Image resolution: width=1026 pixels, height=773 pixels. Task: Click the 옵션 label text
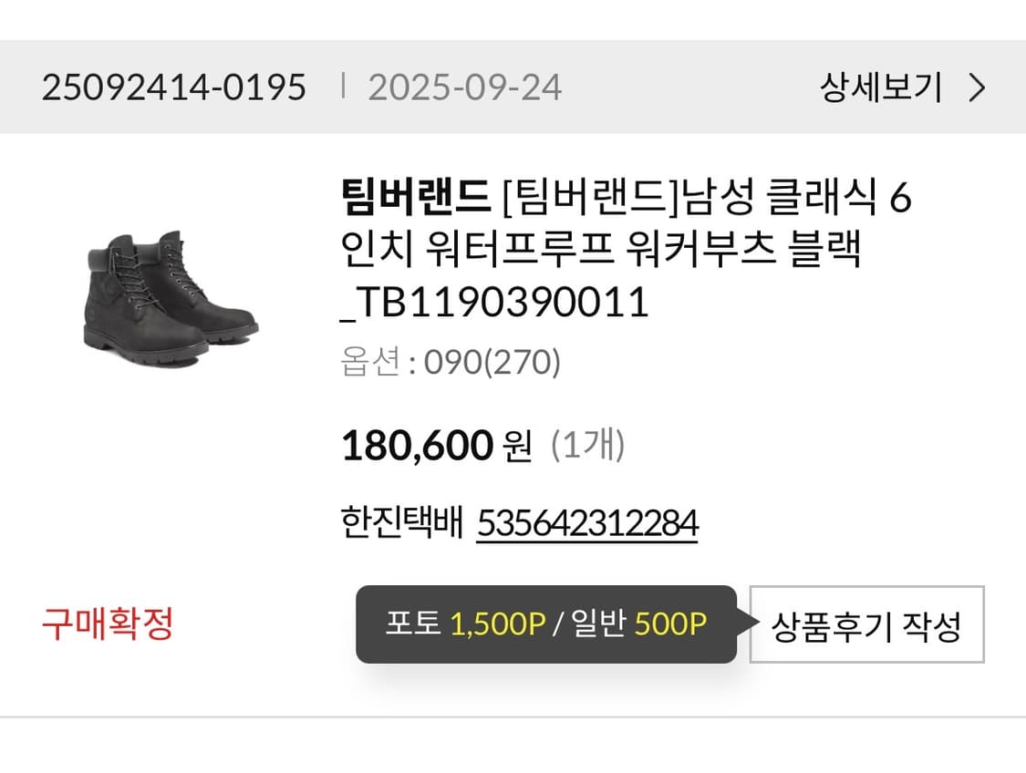pyautogui.click(x=371, y=363)
